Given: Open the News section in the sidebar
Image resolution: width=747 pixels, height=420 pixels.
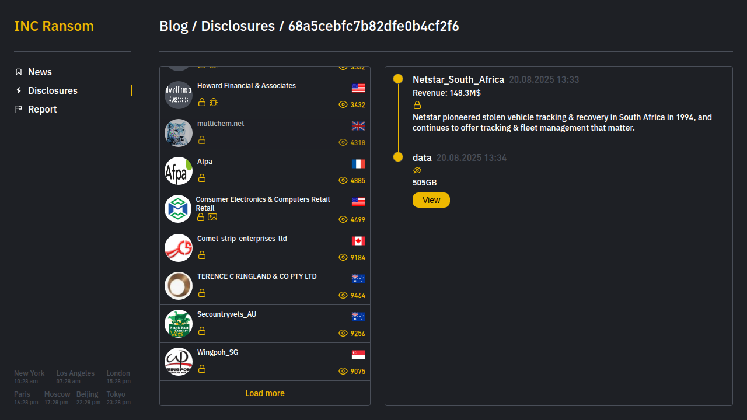Looking at the screenshot, I should coord(40,72).
